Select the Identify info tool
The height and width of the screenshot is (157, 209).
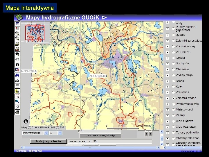[x=17, y=65]
